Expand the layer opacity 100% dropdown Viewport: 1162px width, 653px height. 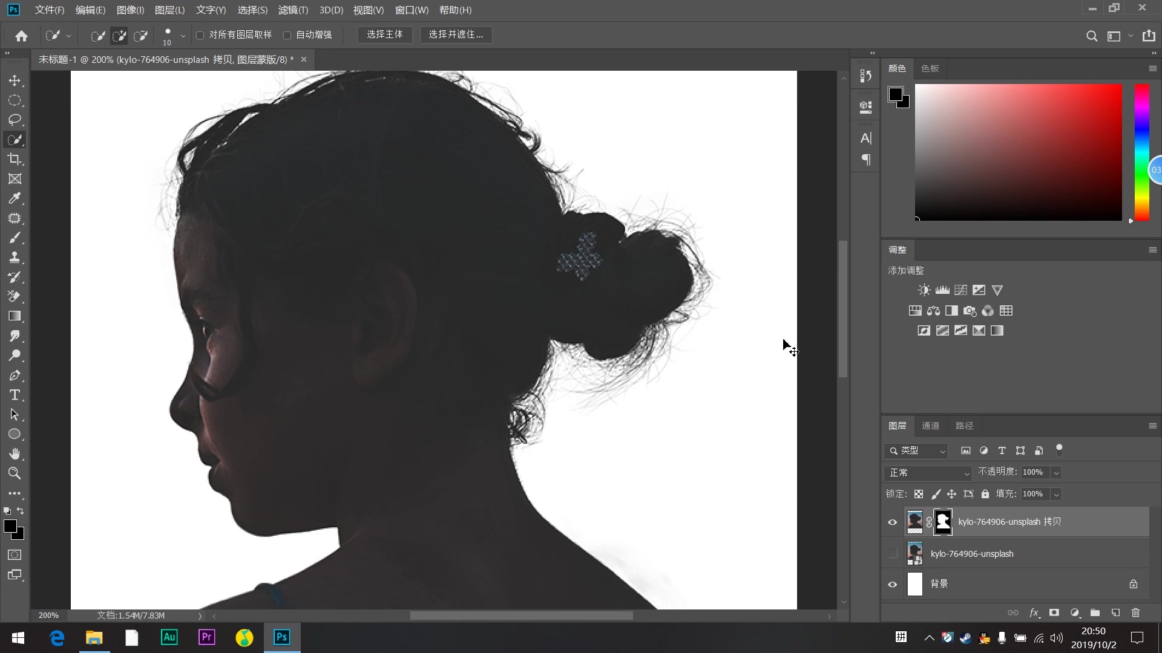pos(1056,473)
